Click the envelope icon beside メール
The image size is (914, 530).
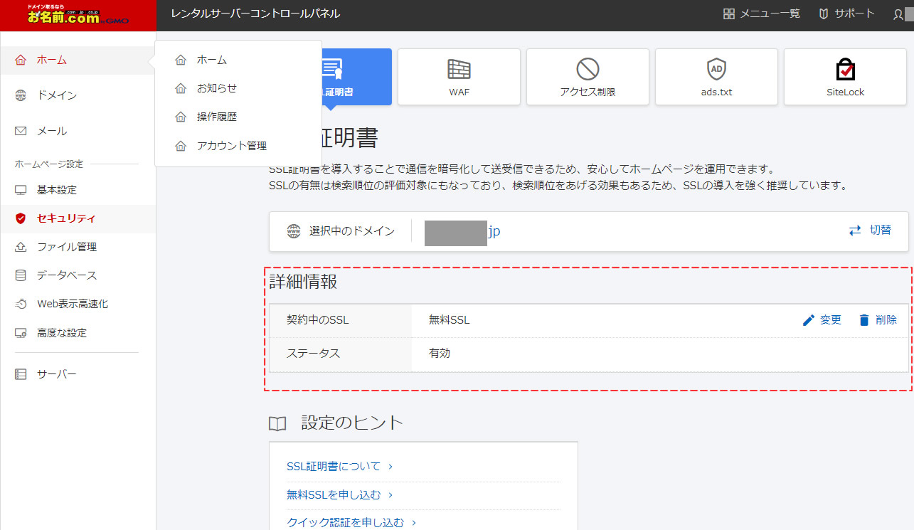click(x=21, y=131)
